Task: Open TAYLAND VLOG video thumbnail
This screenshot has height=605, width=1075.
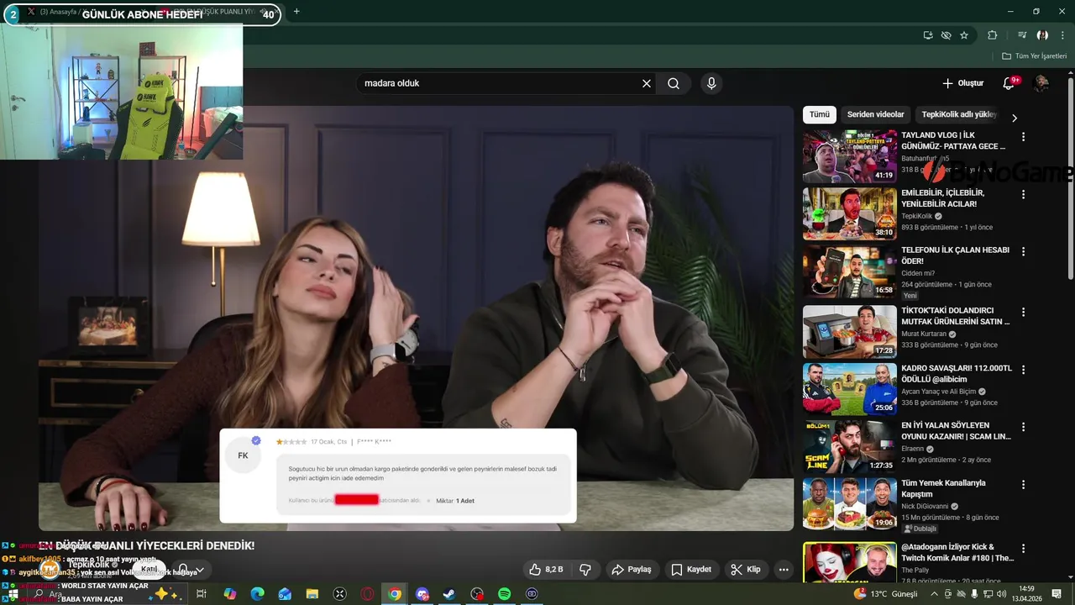Action: [849, 155]
